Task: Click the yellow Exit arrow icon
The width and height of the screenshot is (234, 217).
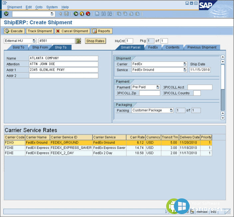Action: pyautogui.click(x=82, y=14)
